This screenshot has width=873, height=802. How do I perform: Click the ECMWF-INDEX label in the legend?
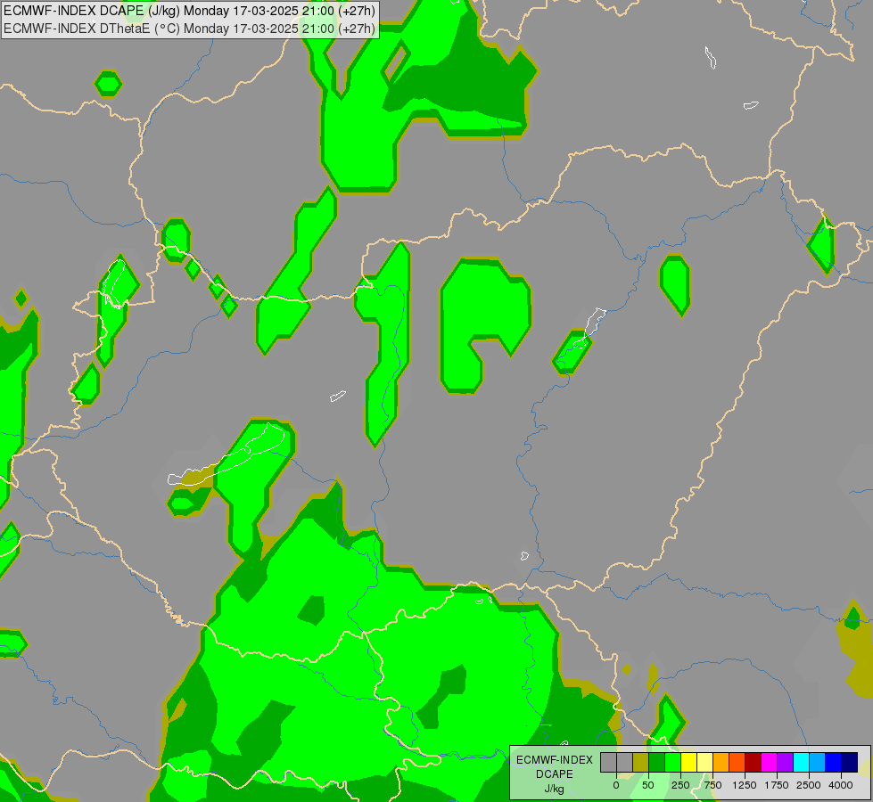pos(555,760)
